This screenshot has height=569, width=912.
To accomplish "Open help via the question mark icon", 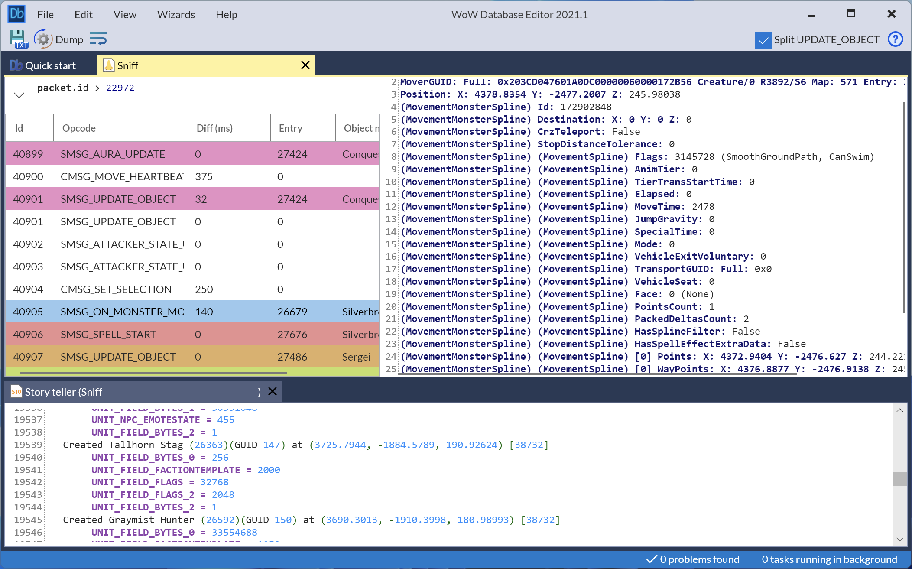I will click(x=896, y=39).
